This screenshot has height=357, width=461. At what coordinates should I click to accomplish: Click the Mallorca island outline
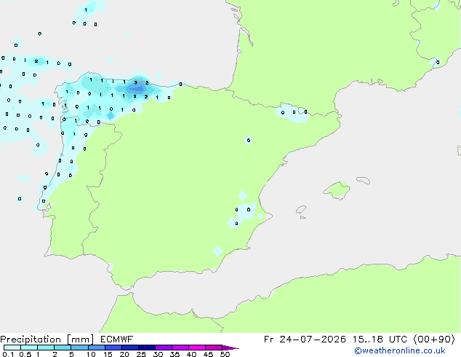tap(337, 190)
